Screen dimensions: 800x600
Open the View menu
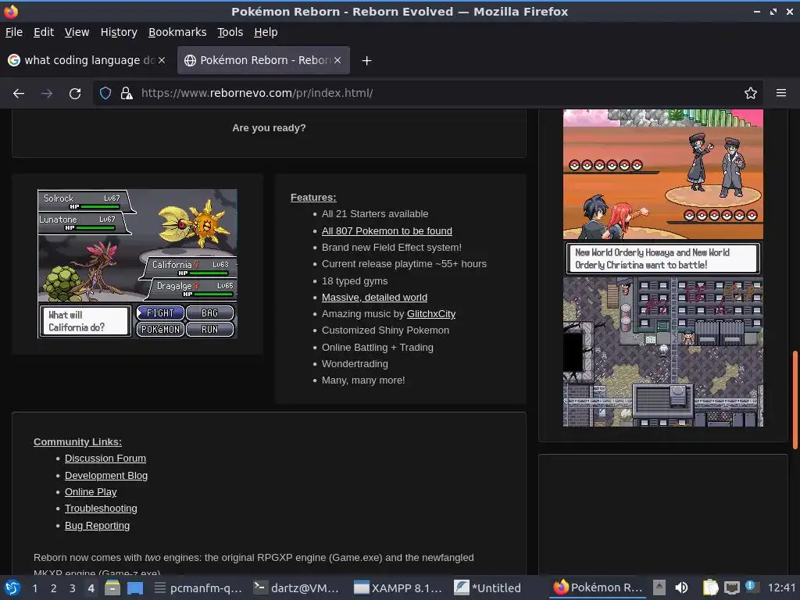pyautogui.click(x=77, y=32)
